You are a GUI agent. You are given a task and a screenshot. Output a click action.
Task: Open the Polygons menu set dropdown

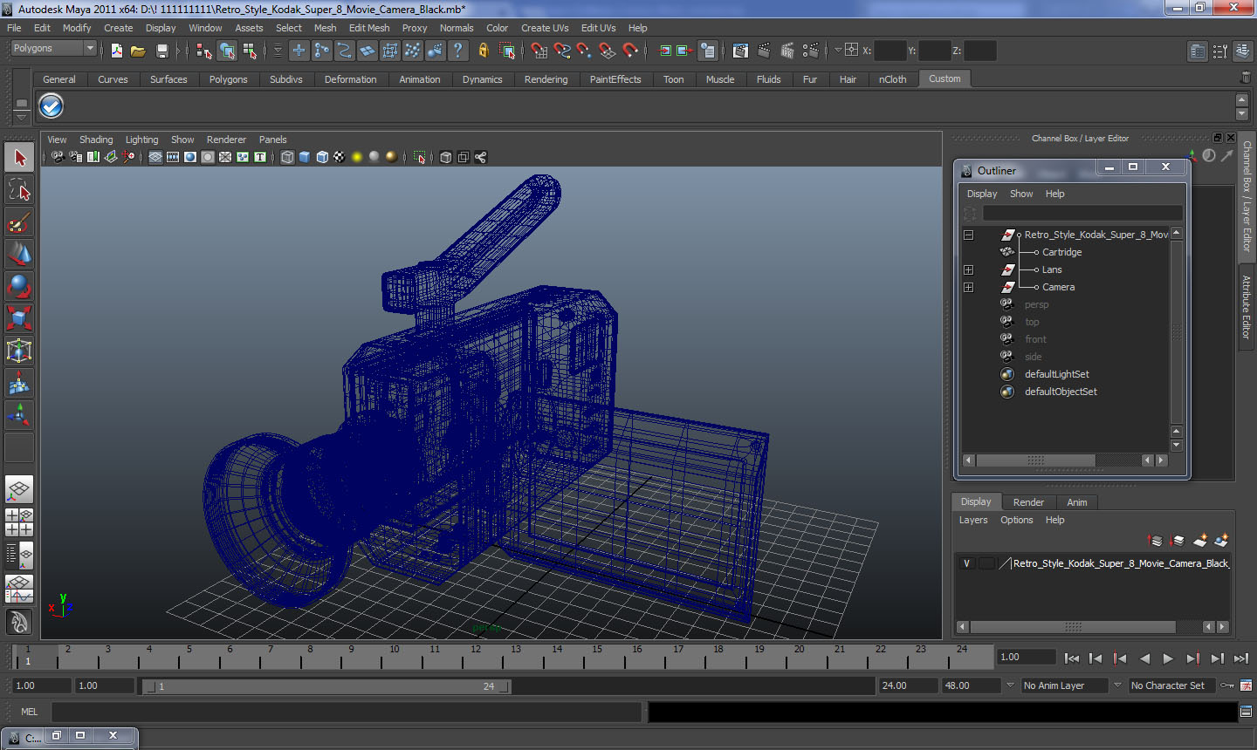52,49
